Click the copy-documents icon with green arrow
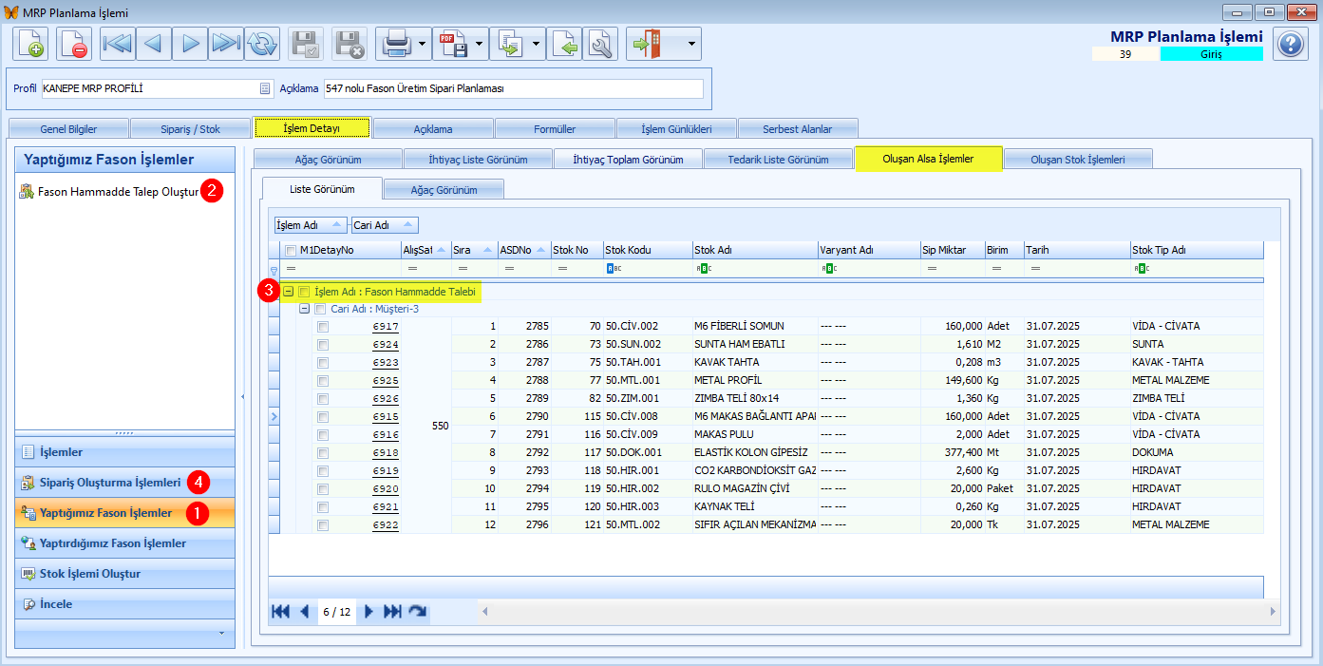Viewport: 1323px width, 666px height. 510,44
